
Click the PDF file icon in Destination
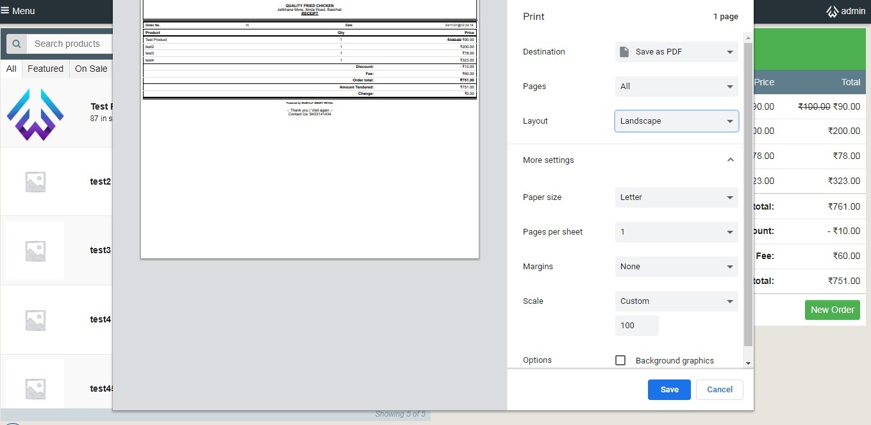point(624,52)
